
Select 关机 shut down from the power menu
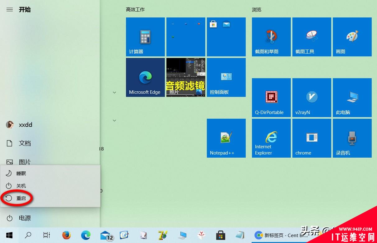[50, 186]
